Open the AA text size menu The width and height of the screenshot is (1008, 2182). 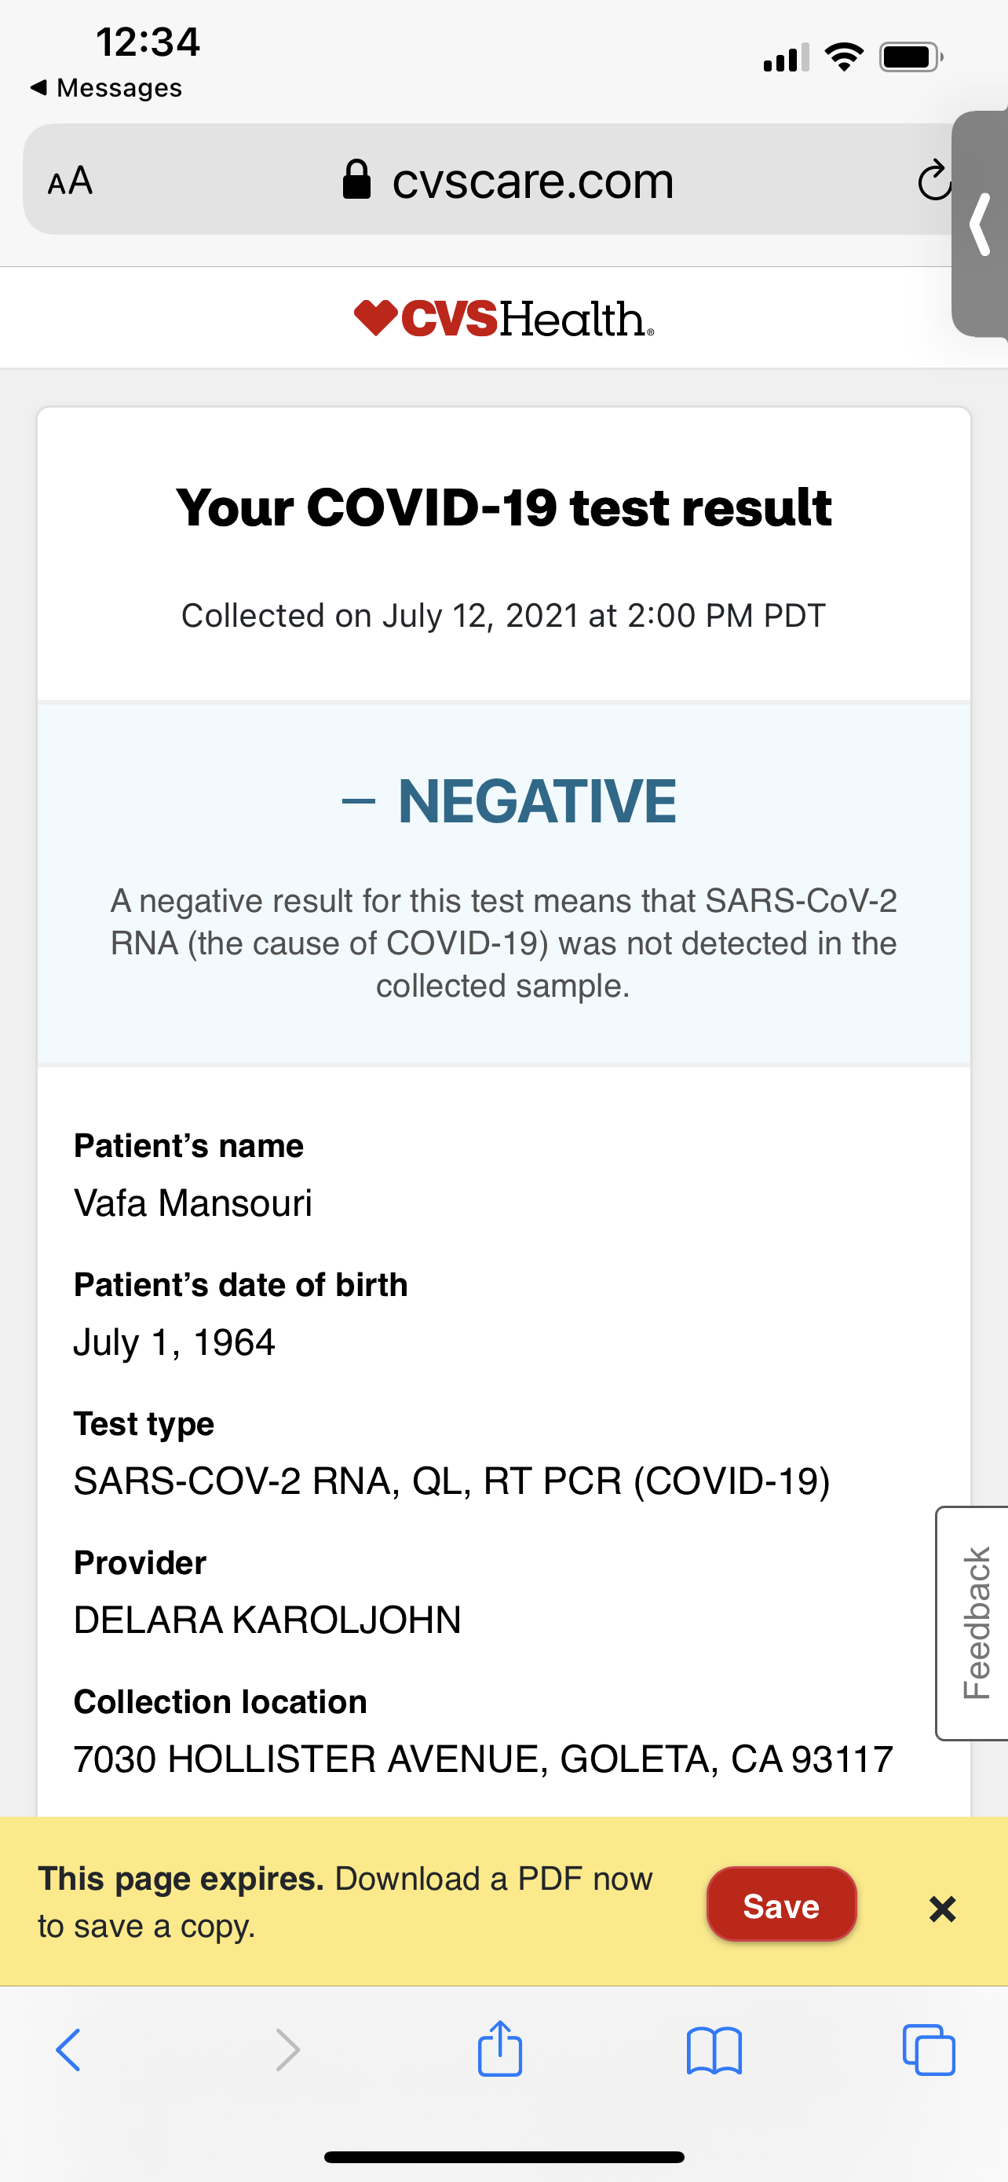pyautogui.click(x=70, y=181)
